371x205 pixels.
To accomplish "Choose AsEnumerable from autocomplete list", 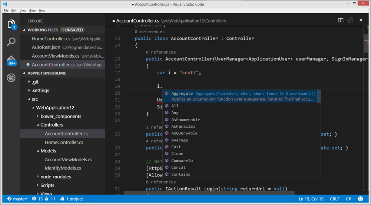I will 242,120.
